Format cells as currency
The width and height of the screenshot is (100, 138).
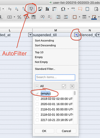point(10,17)
